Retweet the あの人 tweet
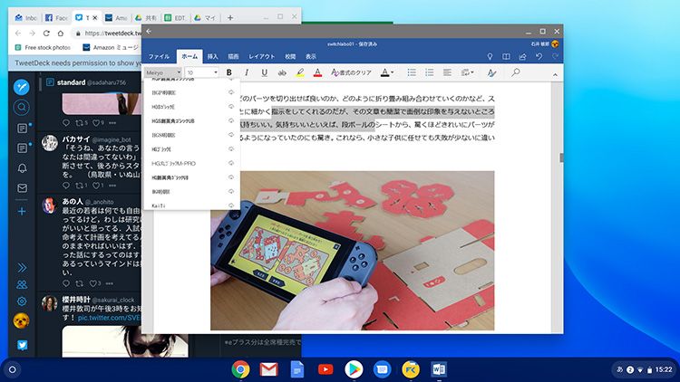 [80, 283]
